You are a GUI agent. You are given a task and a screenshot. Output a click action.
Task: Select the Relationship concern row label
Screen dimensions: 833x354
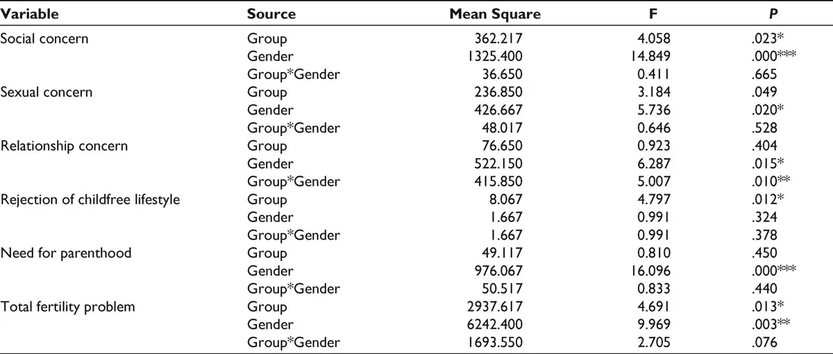point(63,146)
